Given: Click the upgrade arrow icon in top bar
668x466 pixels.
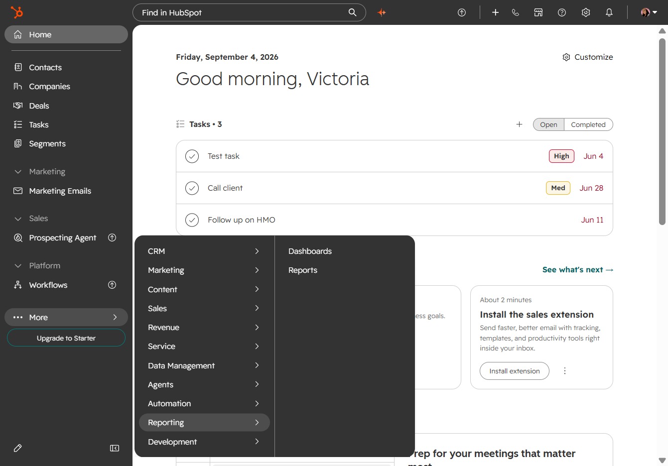Looking at the screenshot, I should click(462, 12).
